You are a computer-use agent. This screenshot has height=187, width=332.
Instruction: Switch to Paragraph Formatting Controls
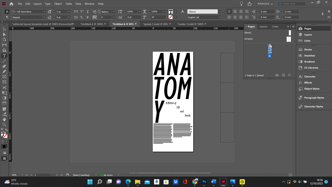pyautogui.click(x=7, y=17)
